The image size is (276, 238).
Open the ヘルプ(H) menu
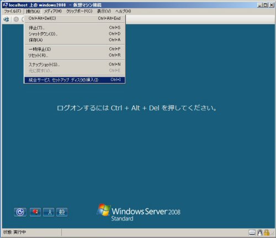coord(123,11)
